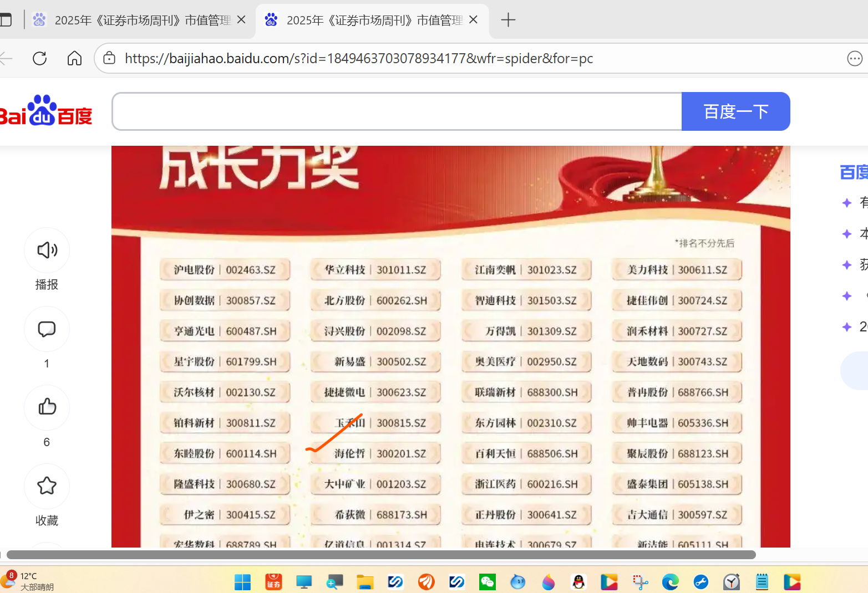Click the address bar URL

[x=359, y=58]
